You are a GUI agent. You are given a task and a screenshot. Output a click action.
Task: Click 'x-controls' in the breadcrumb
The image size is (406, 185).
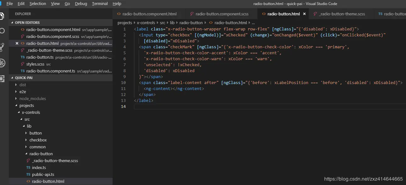tap(146, 23)
